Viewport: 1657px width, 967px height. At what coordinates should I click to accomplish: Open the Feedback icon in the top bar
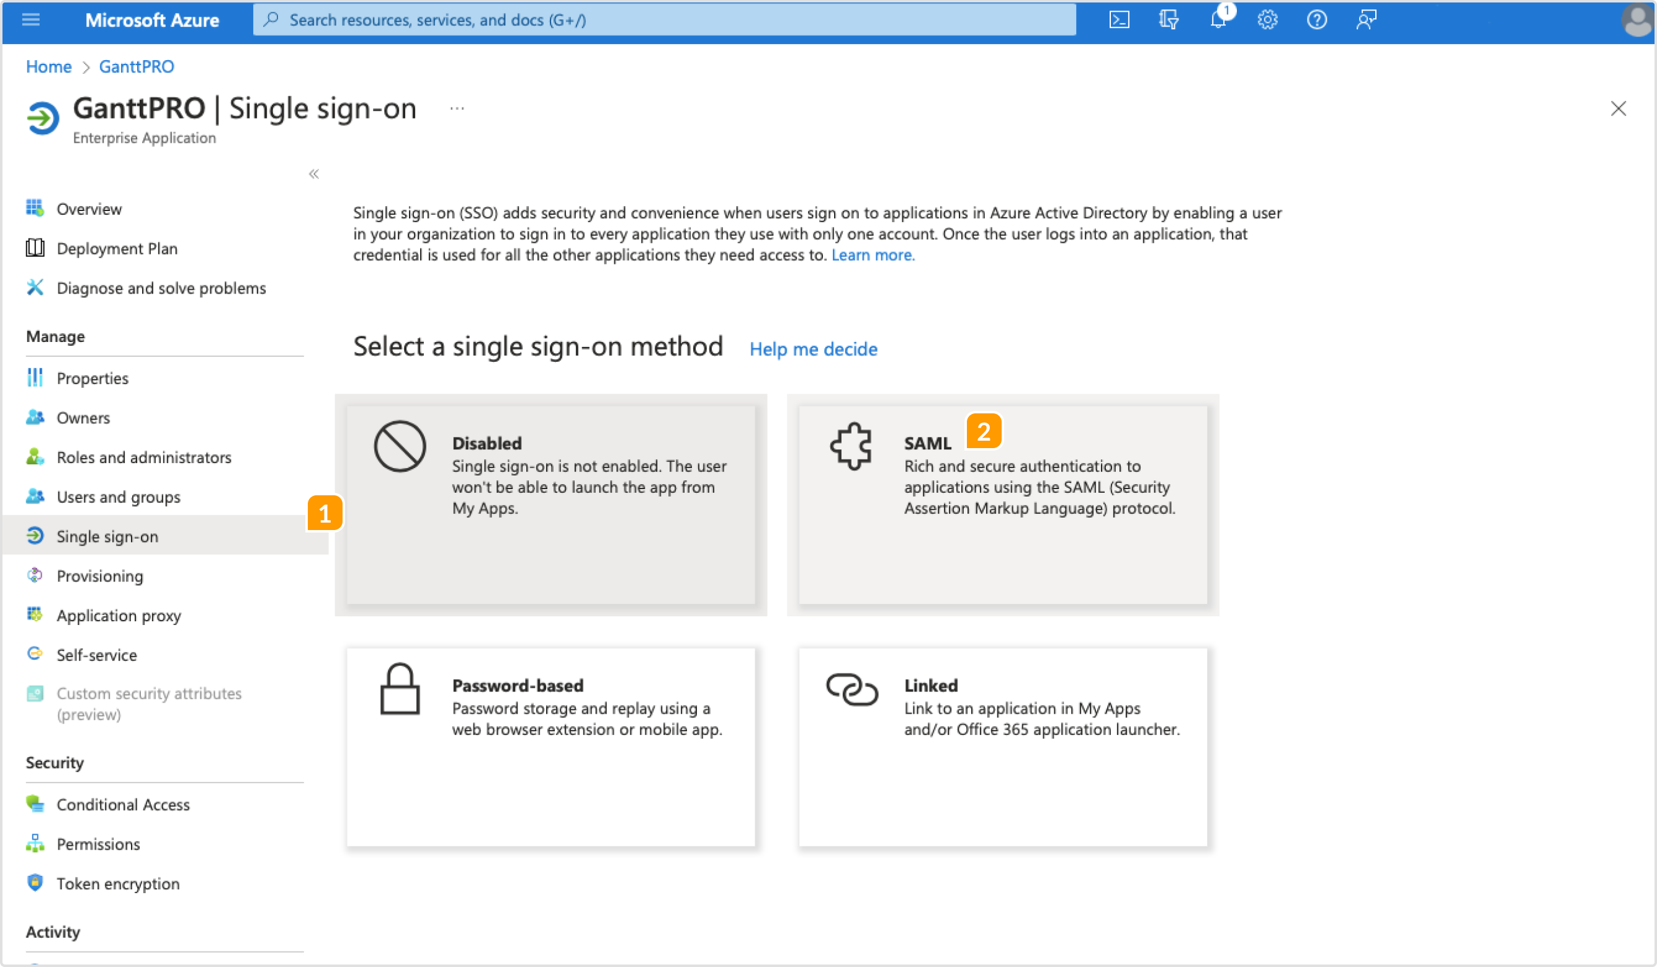[1367, 20]
